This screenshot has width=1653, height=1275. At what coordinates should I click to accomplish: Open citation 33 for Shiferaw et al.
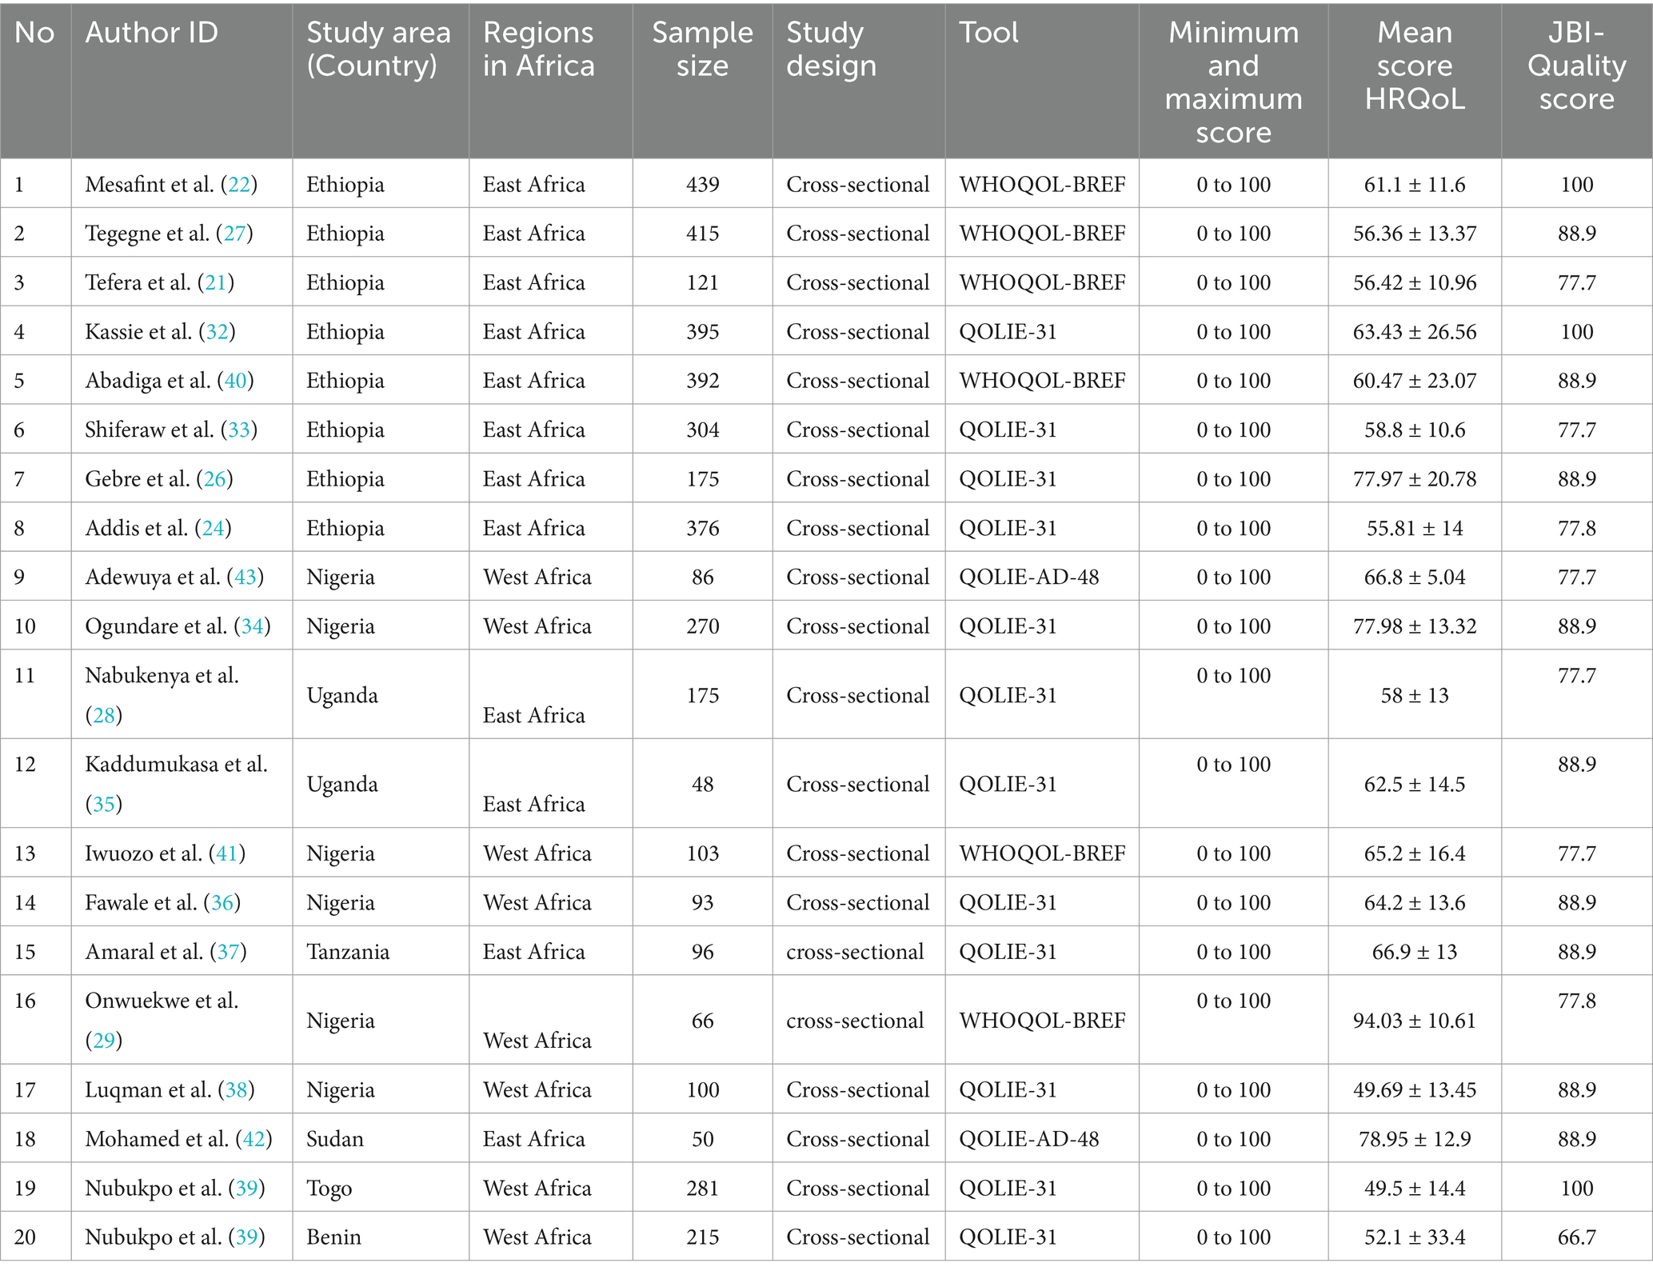239,430
